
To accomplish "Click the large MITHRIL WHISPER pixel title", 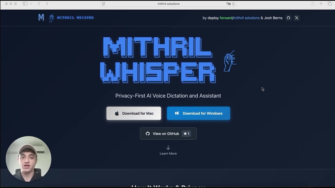I will coord(158,60).
